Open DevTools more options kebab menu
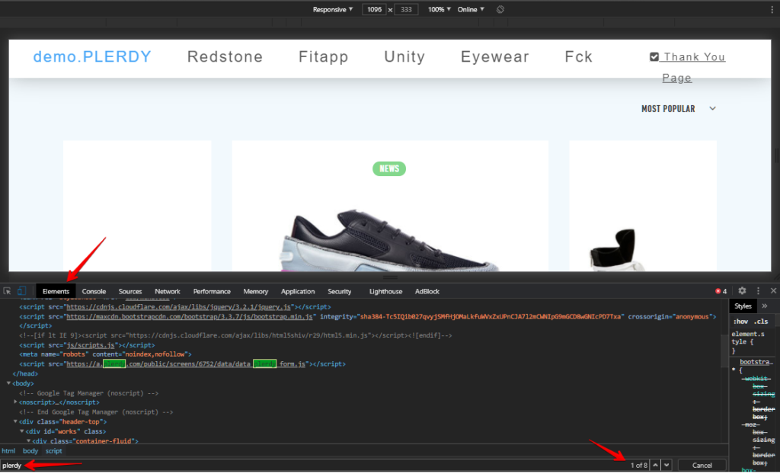Viewport: 780px width, 474px height. click(x=758, y=291)
